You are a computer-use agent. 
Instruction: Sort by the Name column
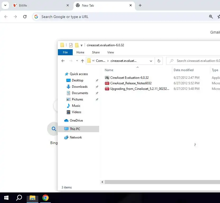(x=109, y=70)
